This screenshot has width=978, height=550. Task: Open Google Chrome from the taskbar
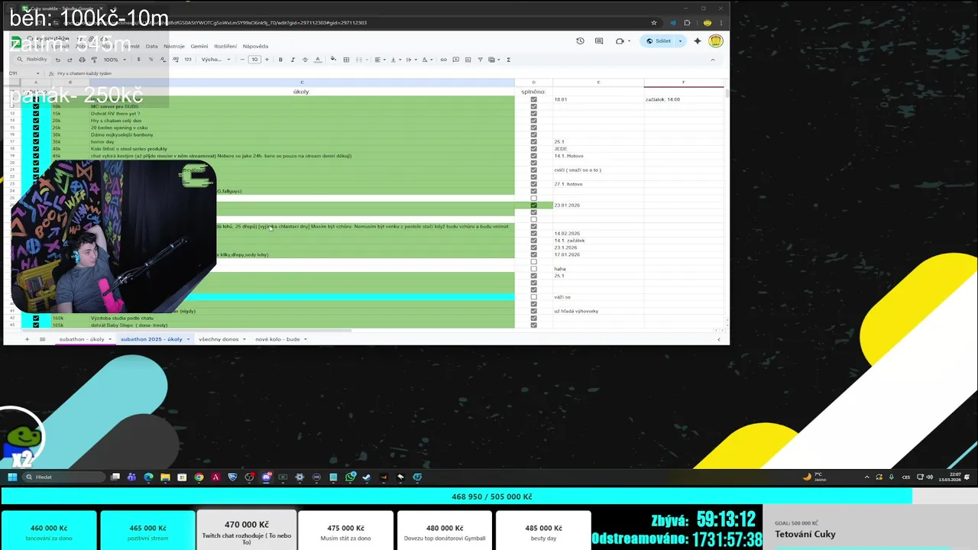(x=199, y=477)
